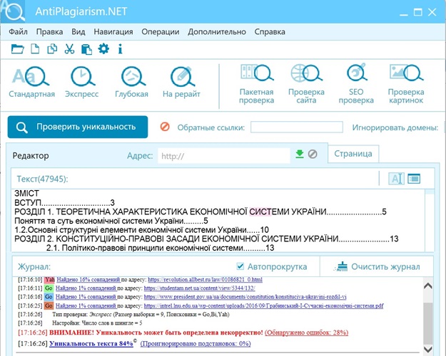
Task: Open the Дополнительно menu
Action: tap(217, 31)
